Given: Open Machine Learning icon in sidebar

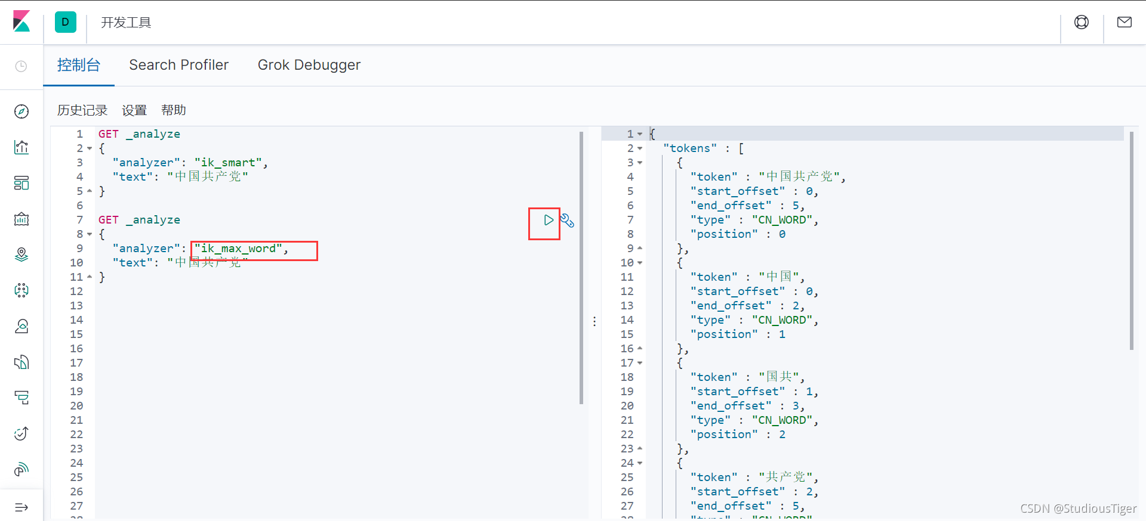Looking at the screenshot, I should coord(21,290).
